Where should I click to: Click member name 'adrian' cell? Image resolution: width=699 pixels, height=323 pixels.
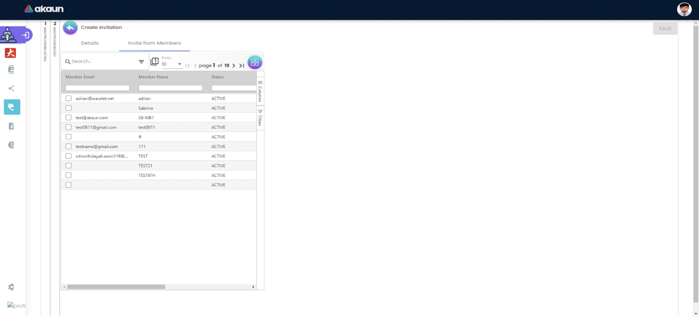click(144, 98)
